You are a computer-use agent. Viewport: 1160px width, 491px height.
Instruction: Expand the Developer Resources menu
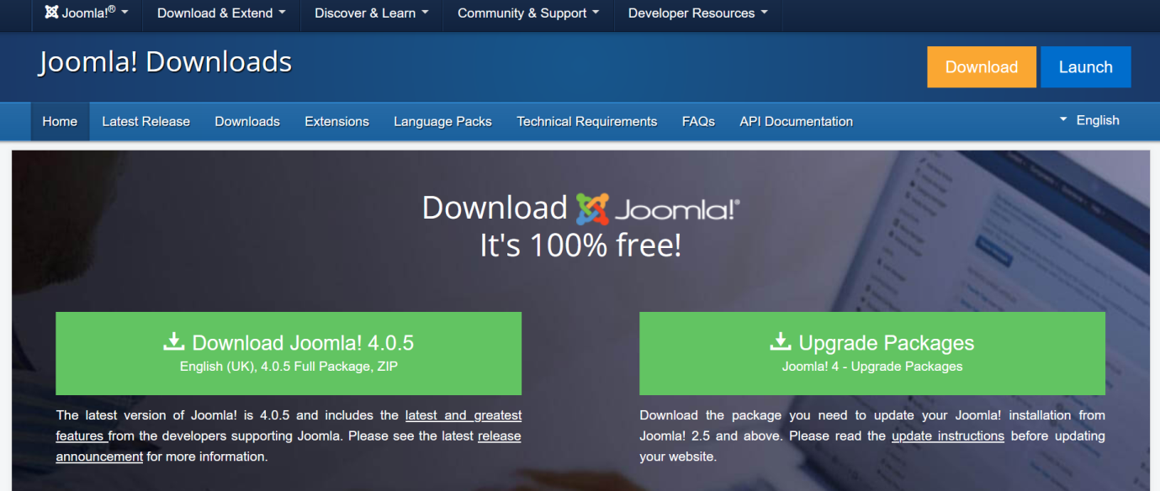click(698, 13)
